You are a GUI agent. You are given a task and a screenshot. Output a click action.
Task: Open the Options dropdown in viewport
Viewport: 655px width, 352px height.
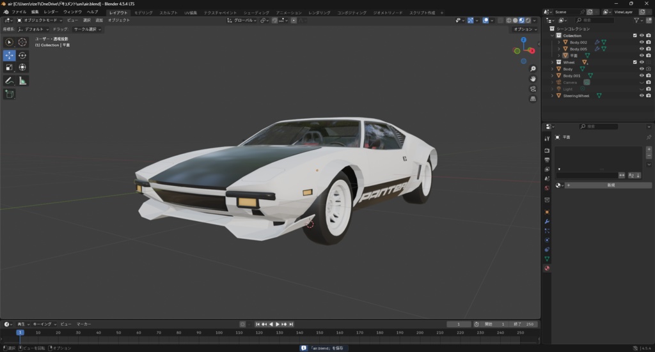[x=525, y=29]
